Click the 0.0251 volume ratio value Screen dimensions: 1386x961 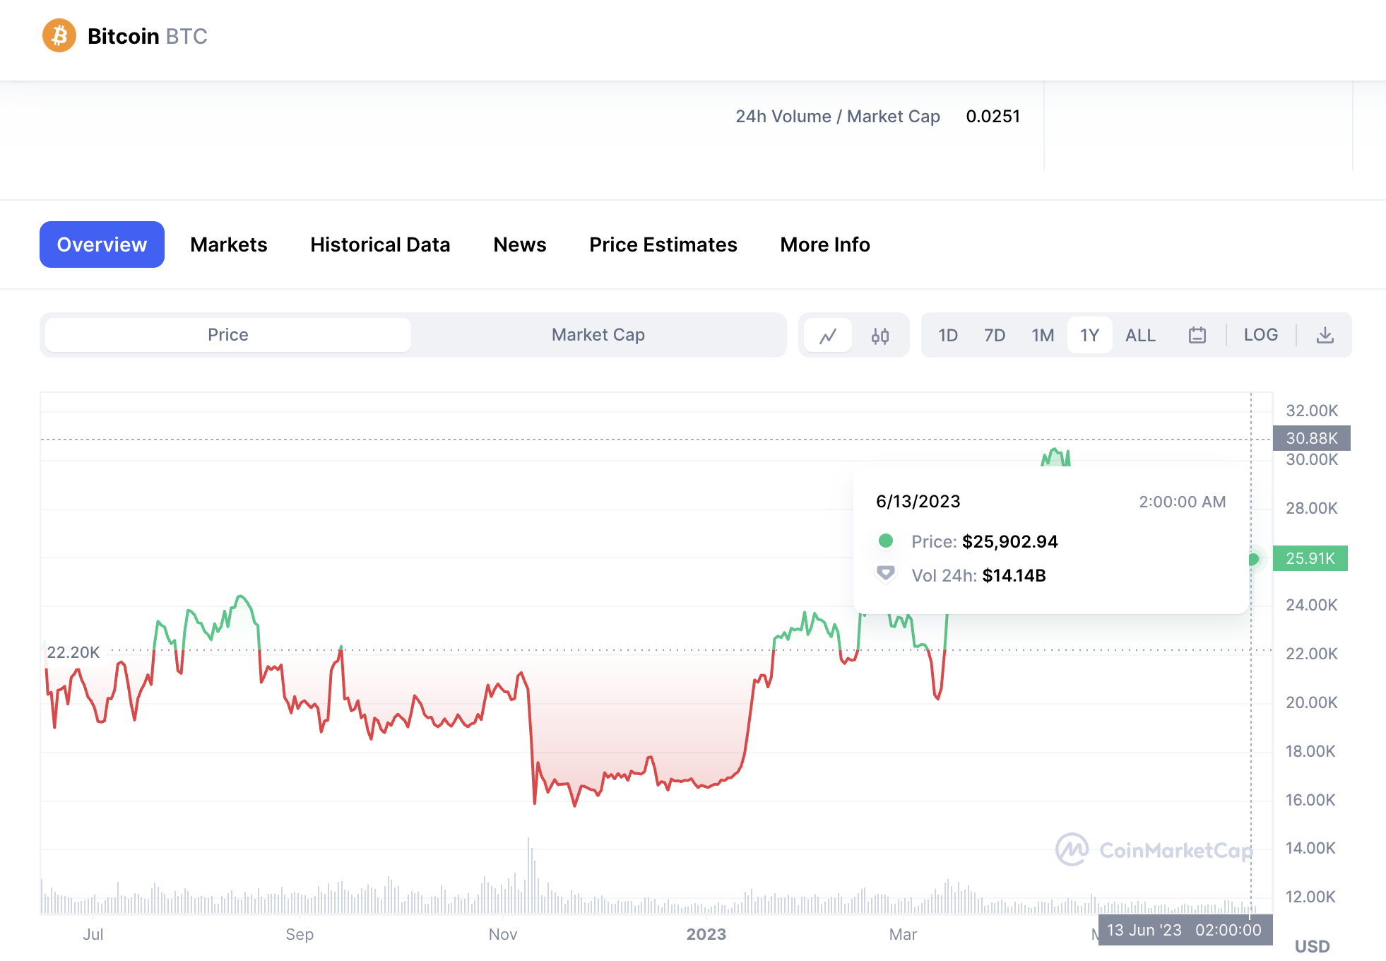(993, 117)
